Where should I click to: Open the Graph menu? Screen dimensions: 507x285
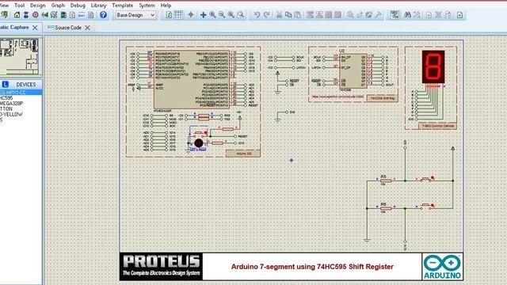58,6
